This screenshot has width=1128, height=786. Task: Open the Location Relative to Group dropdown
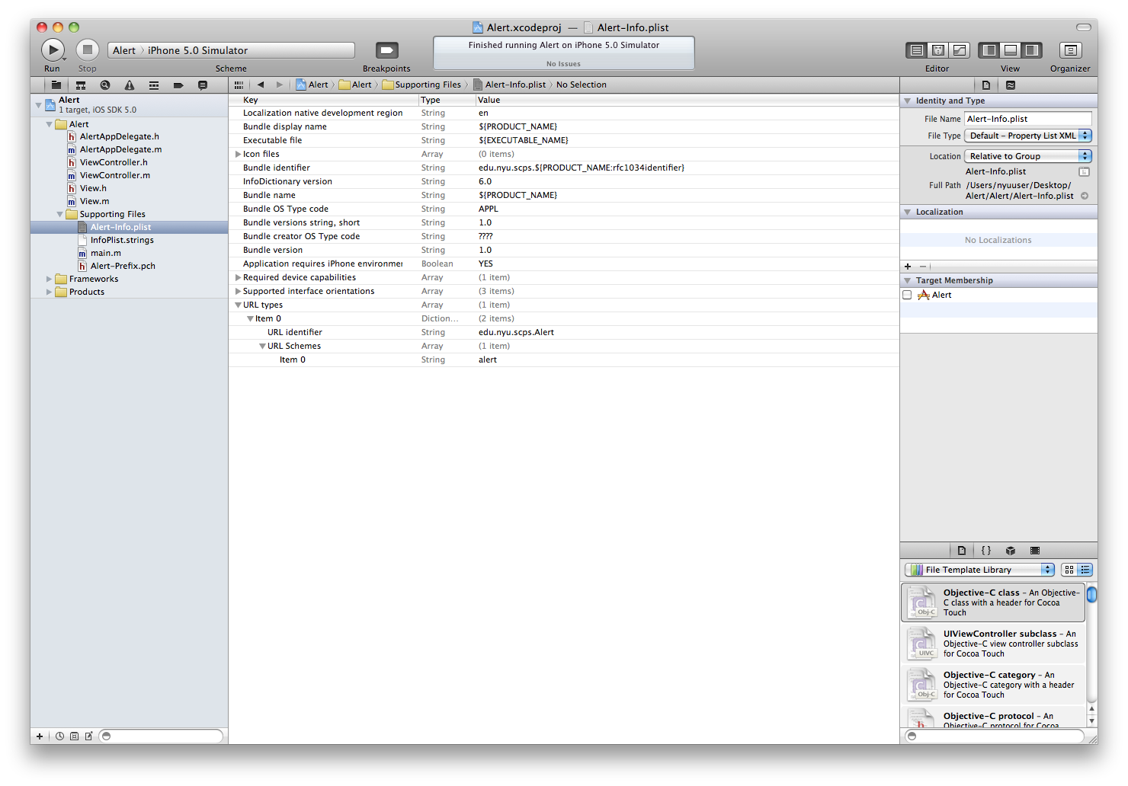tap(1028, 156)
